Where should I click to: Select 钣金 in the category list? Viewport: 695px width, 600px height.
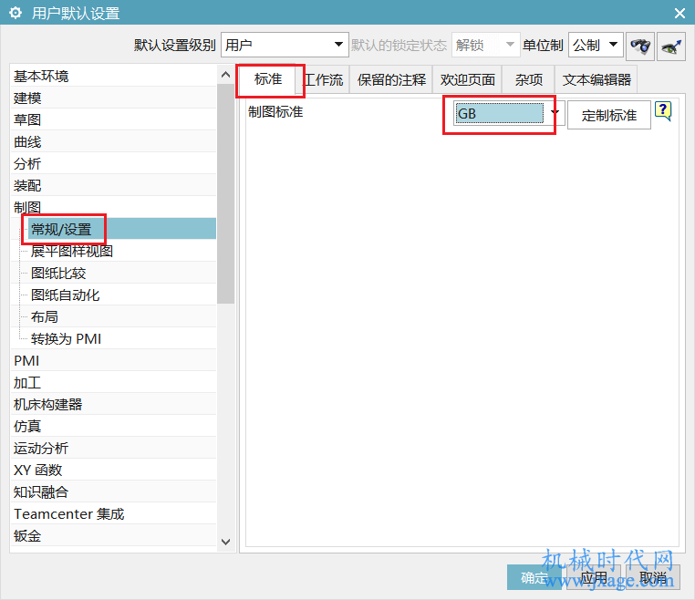tap(113, 536)
